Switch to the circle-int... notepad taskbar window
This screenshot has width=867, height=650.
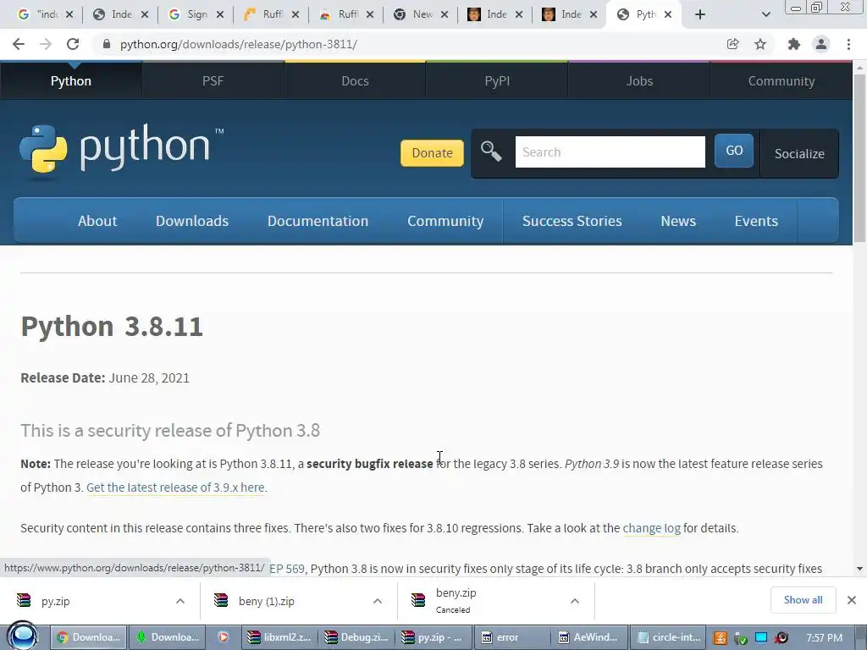[x=667, y=637]
